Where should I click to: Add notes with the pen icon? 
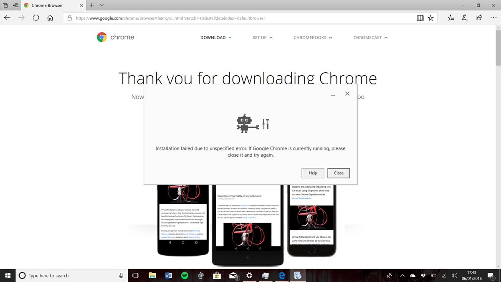coord(465,18)
